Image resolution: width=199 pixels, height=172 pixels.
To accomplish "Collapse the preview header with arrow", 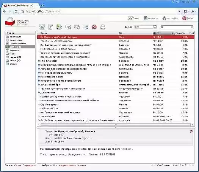I will pyautogui.click(x=116, y=144).
